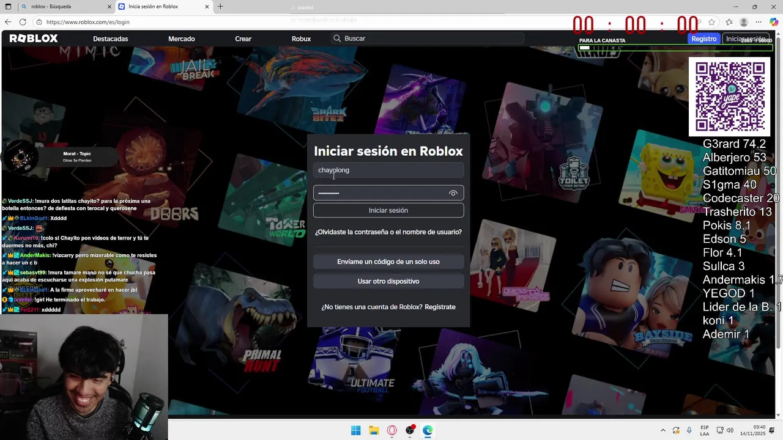Image resolution: width=783 pixels, height=440 pixels.
Task: Open the Edge favorites list icon
Action: [729, 22]
